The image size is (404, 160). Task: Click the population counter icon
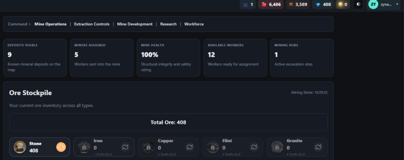[x=245, y=4]
